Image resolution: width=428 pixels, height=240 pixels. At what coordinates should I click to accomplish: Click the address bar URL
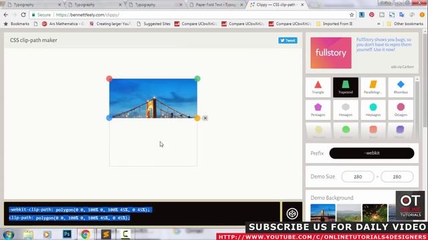(x=88, y=15)
